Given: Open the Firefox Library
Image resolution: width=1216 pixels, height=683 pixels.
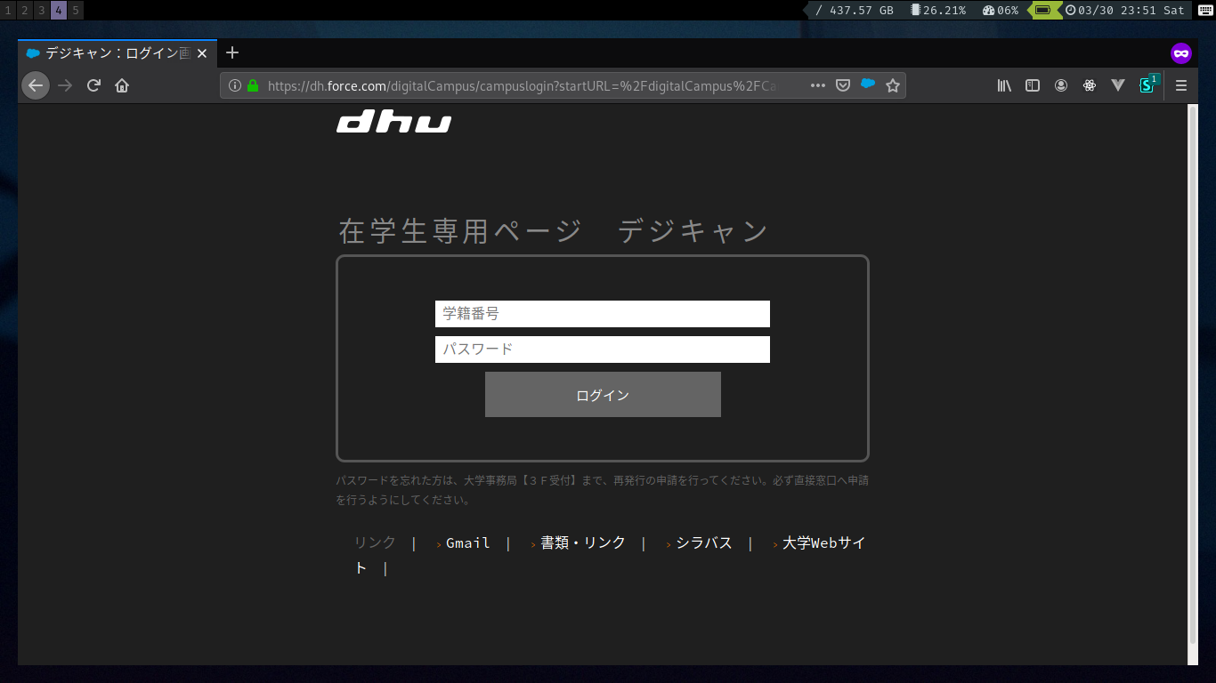Looking at the screenshot, I should click(1003, 85).
